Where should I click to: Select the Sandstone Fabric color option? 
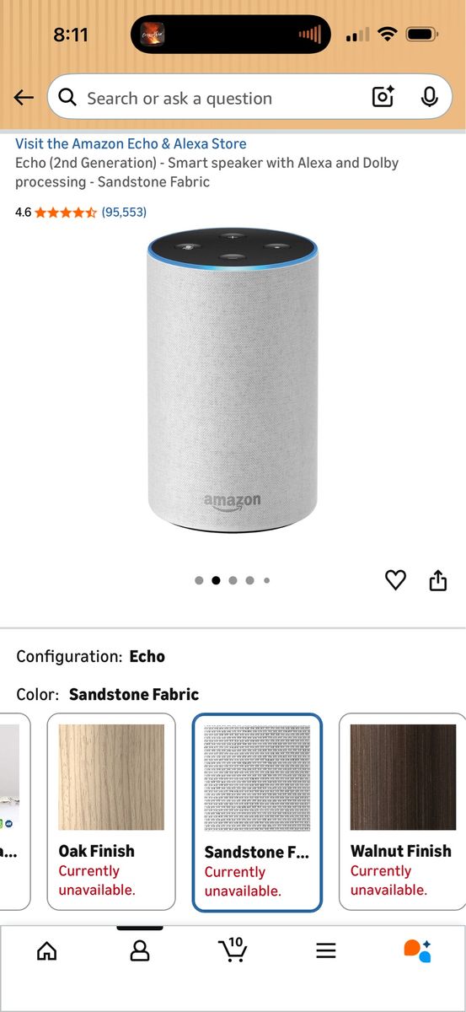click(x=257, y=812)
